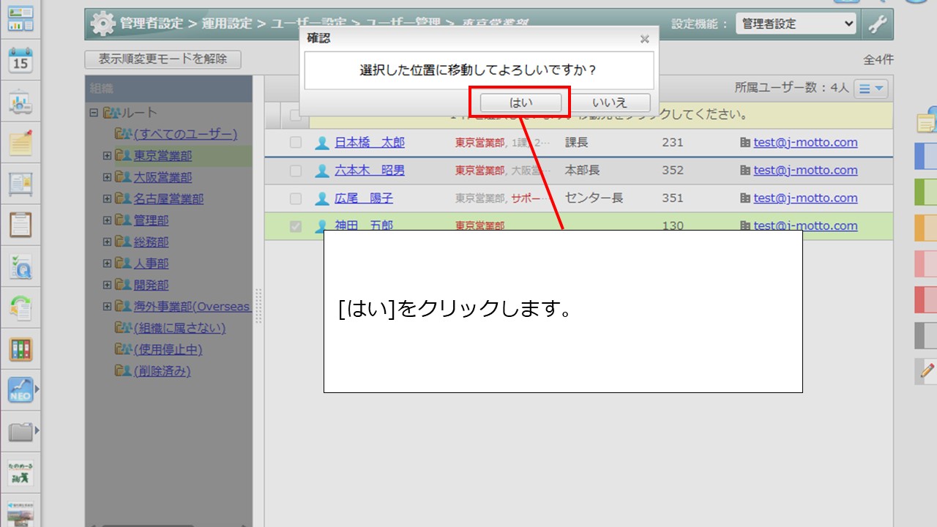Open the clipboard icon in left sidebar
937x527 pixels.
[20, 224]
